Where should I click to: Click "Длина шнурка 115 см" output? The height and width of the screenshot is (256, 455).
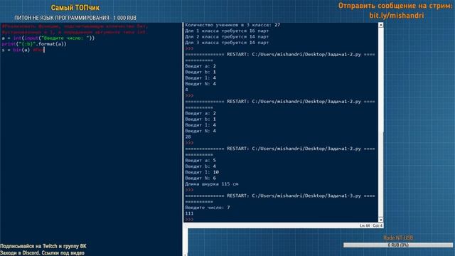tap(212, 184)
